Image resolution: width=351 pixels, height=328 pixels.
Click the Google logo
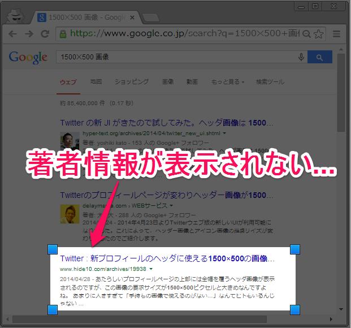(x=28, y=57)
